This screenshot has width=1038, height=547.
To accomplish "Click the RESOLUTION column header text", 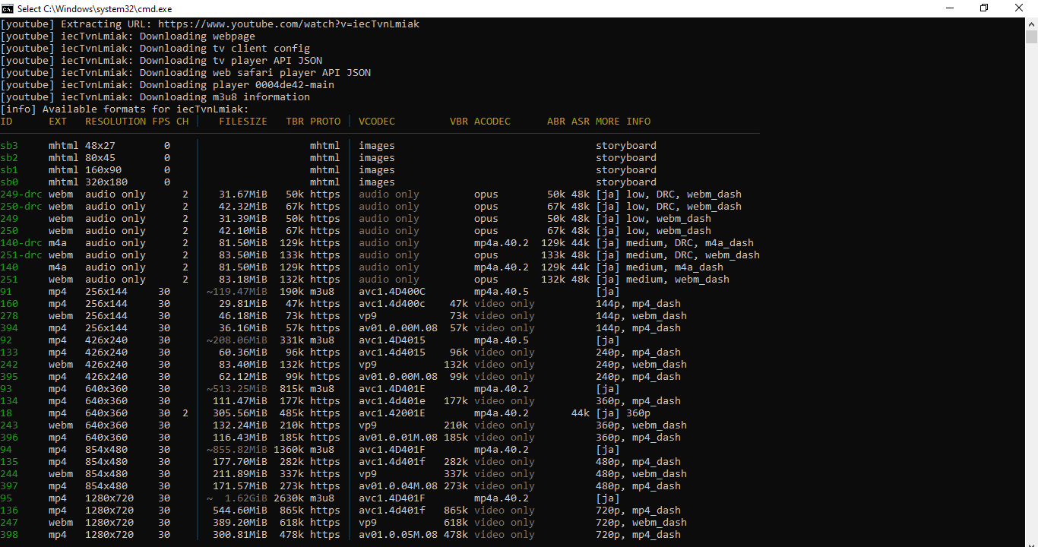I will [116, 122].
